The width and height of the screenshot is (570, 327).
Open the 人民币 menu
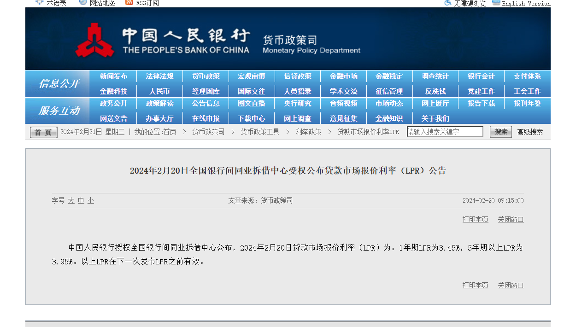159,91
